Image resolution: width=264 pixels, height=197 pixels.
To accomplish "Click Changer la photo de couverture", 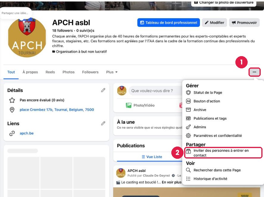I will pyautogui.click(x=224, y=3).
